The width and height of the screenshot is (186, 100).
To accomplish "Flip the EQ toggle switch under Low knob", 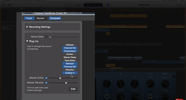I will coord(107,96).
